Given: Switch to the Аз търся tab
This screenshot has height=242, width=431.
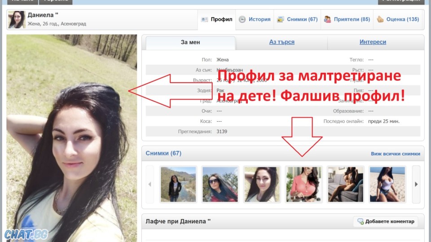Looking at the screenshot, I should coord(282,42).
